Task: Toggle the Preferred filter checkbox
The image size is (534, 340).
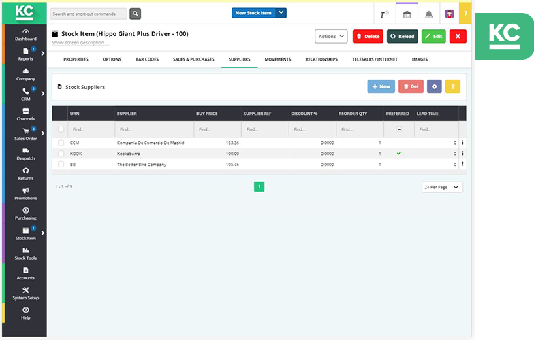Action: [399, 129]
